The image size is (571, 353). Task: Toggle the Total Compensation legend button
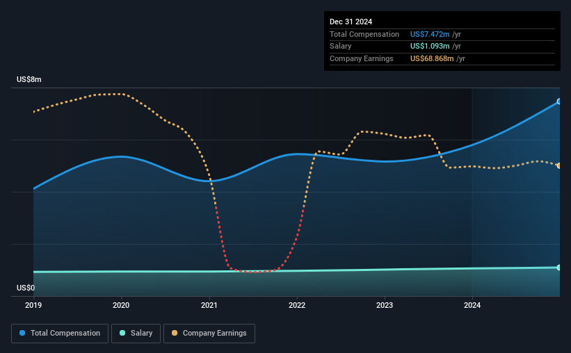tap(60, 334)
